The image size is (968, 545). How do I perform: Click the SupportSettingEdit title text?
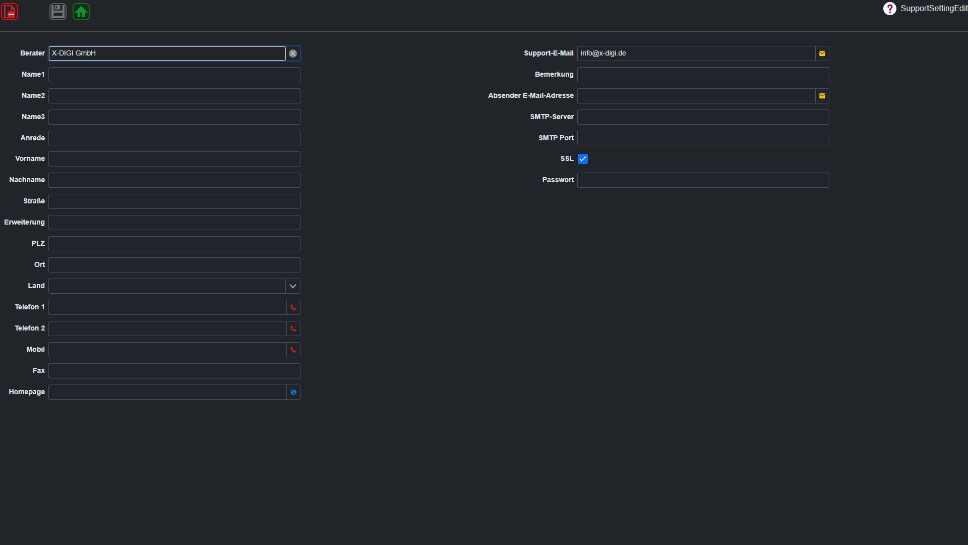pyautogui.click(x=934, y=9)
